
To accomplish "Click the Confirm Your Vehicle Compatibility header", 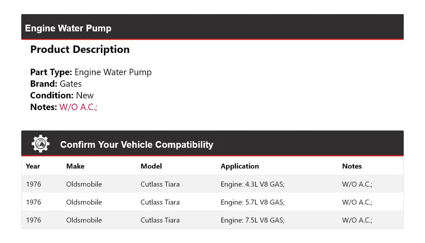I will click(x=136, y=145).
